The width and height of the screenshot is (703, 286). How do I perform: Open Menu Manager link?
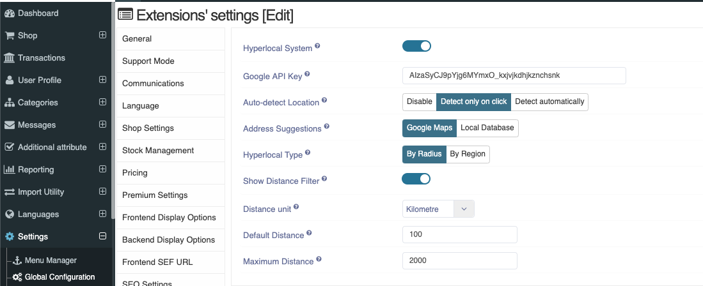click(x=51, y=260)
